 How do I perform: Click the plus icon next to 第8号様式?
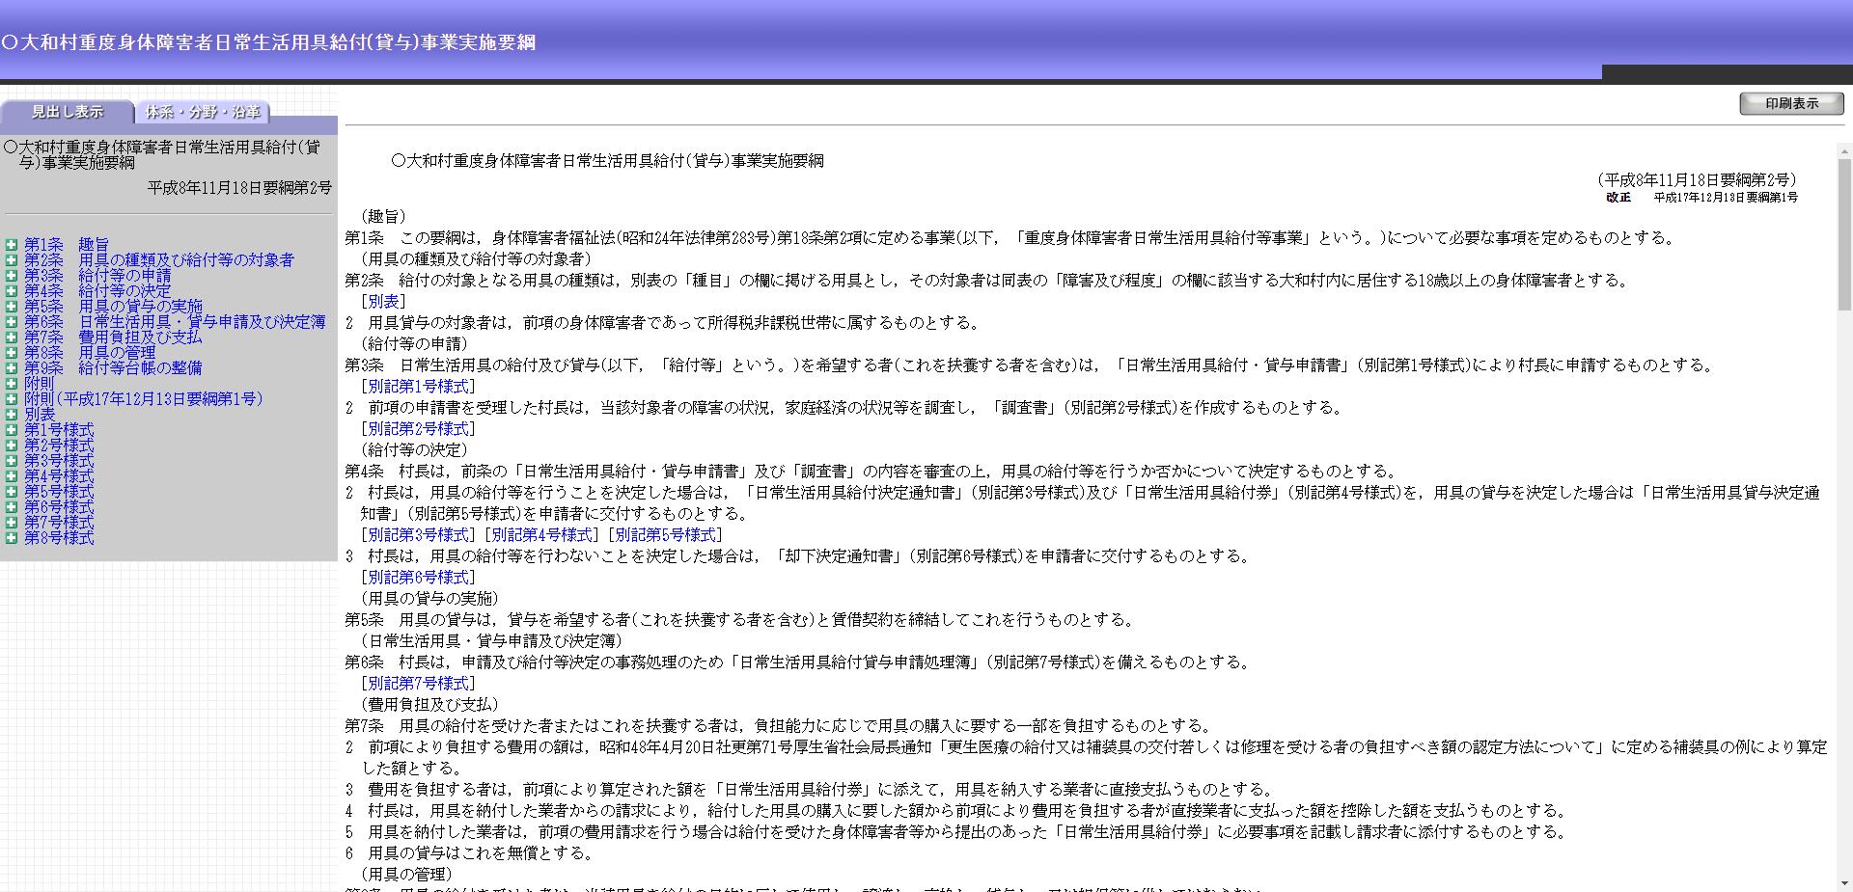11,538
